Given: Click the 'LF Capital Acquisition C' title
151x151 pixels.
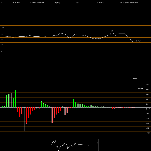Looking at the screenshot, I should coord(130,2).
